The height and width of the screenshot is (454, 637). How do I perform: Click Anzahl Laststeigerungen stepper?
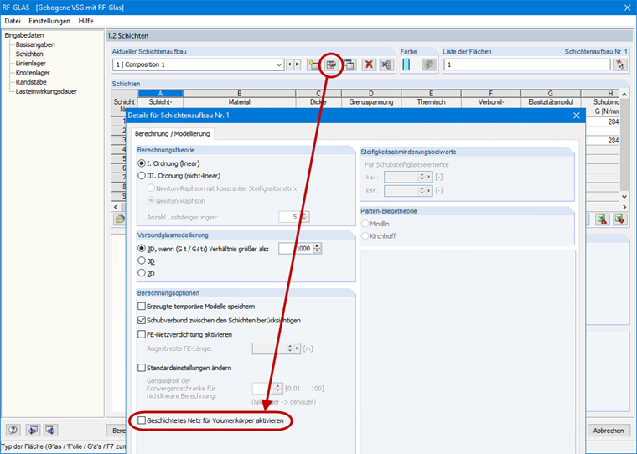305,217
